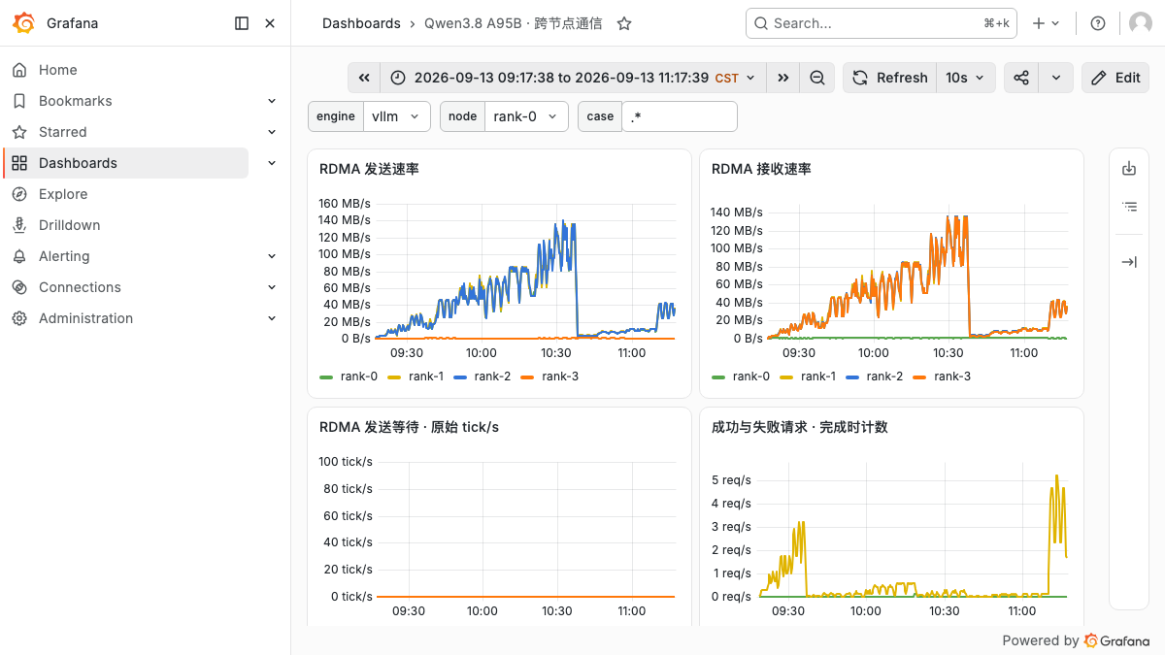
Task: Open the time range picker
Action: pos(572,78)
